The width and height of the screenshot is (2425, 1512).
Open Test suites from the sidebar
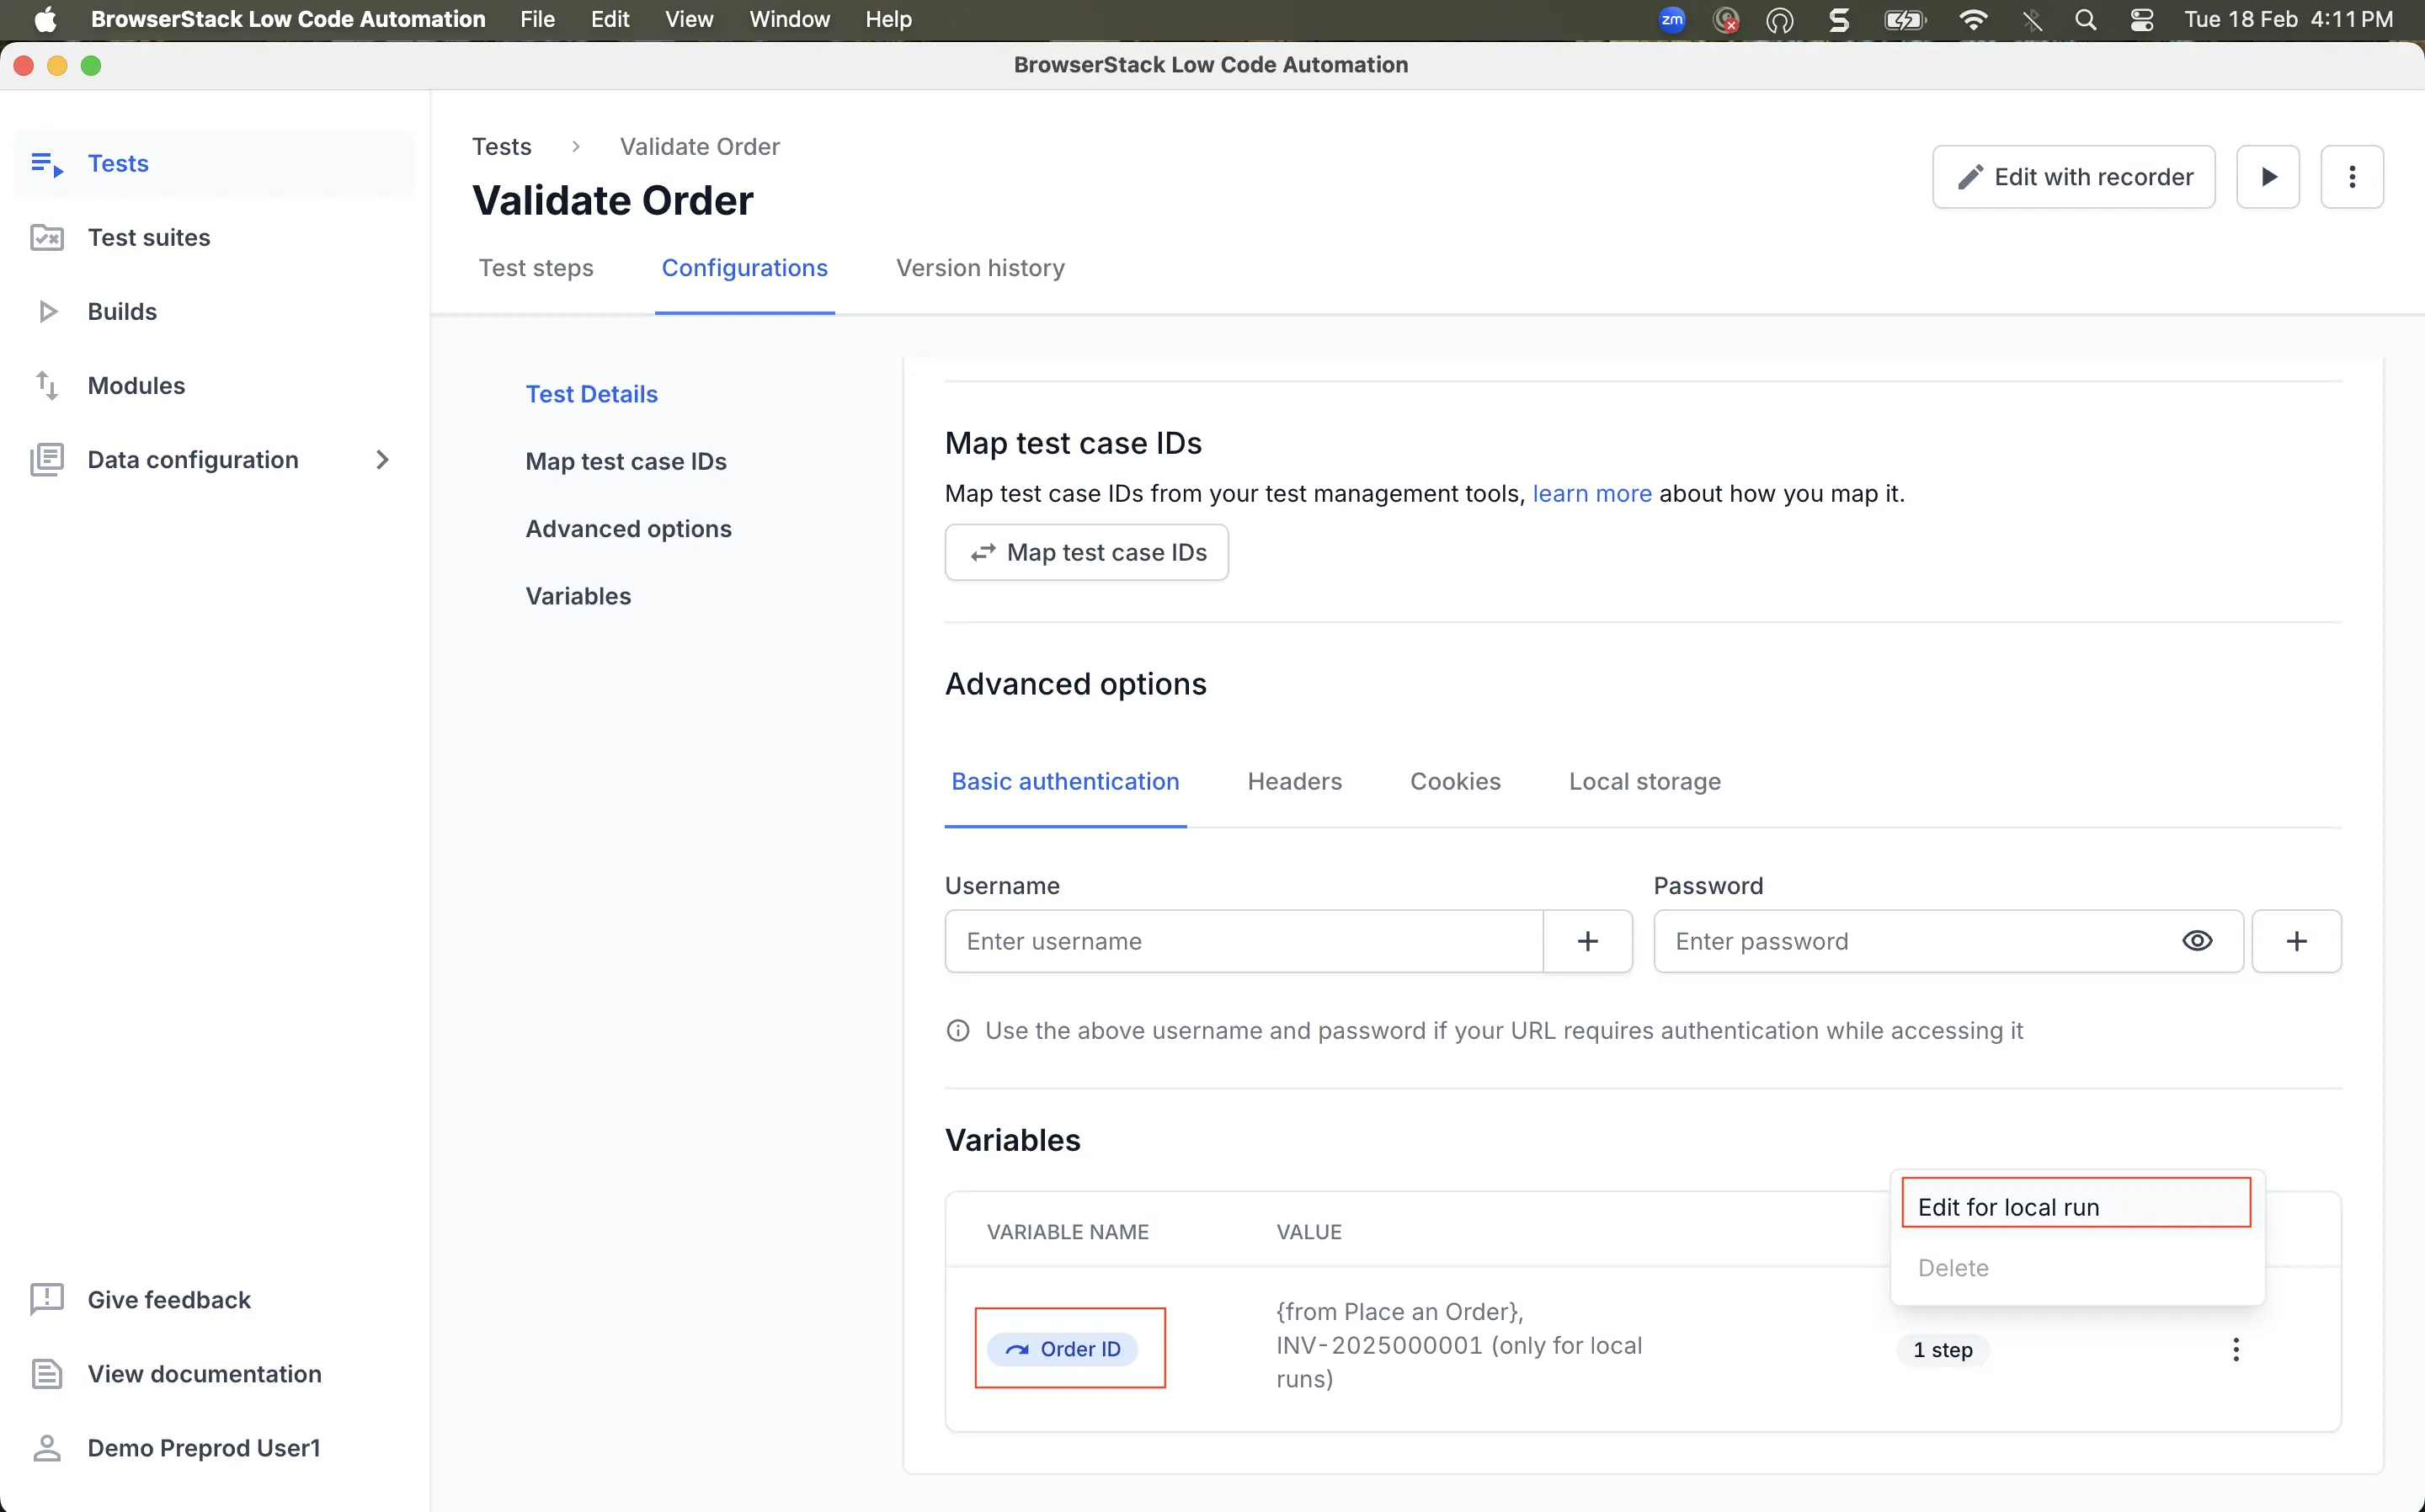click(148, 238)
